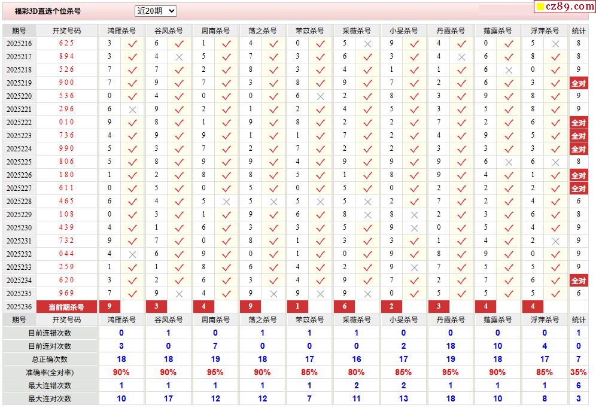This screenshot has width=596, height=408.
Task: Click the top 浮萍杀号 column header
Action: (545, 31)
